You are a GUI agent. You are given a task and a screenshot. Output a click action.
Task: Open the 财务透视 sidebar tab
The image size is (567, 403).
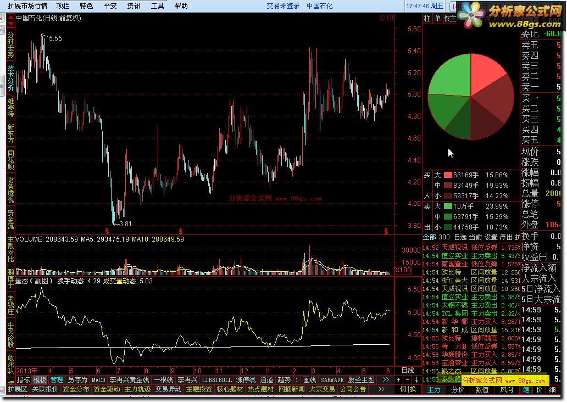[x=11, y=190]
